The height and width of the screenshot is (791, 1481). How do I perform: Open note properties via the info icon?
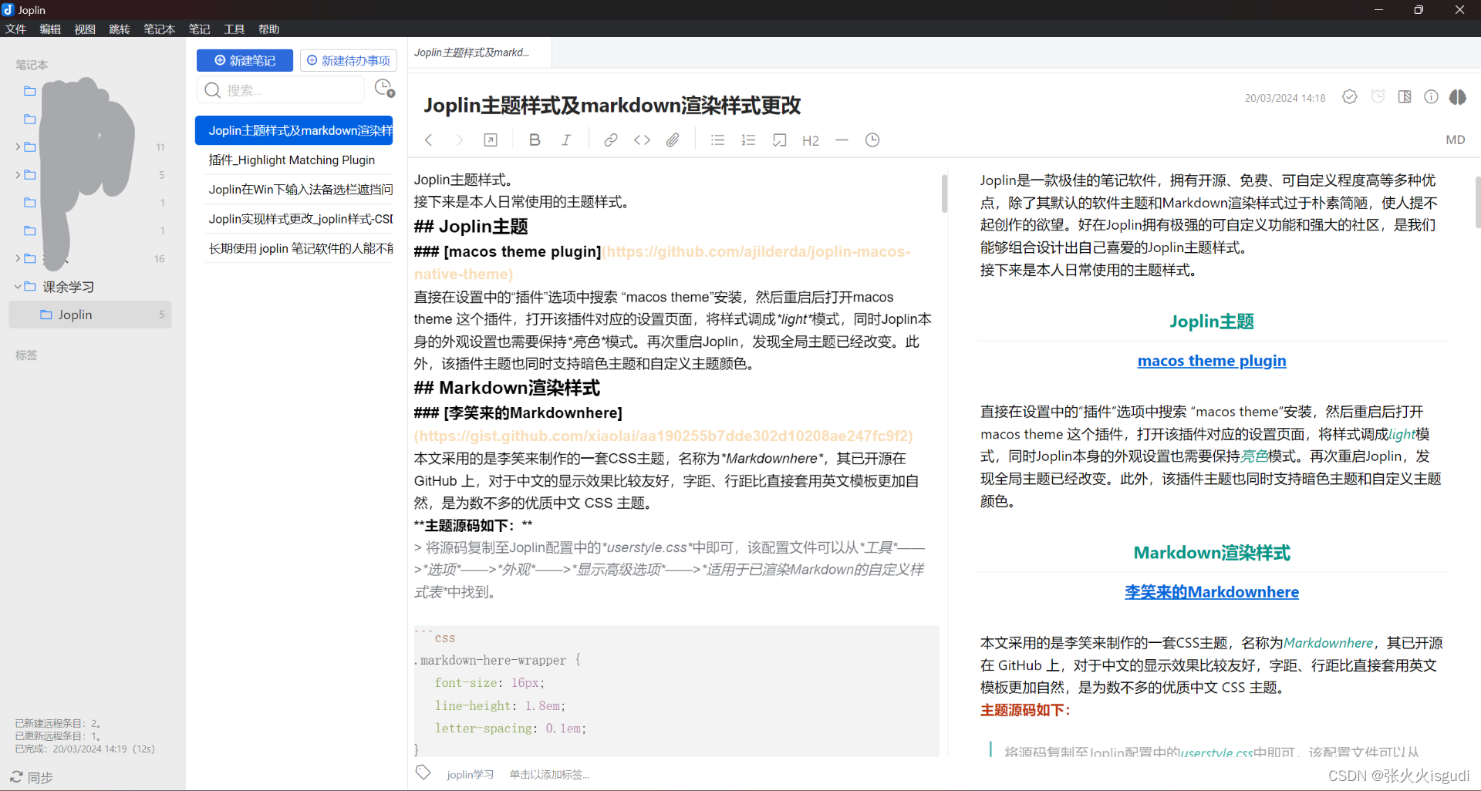pos(1431,96)
